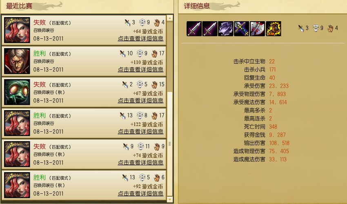
Task: Click green masked champion portrait in third match
Action: [17, 92]
